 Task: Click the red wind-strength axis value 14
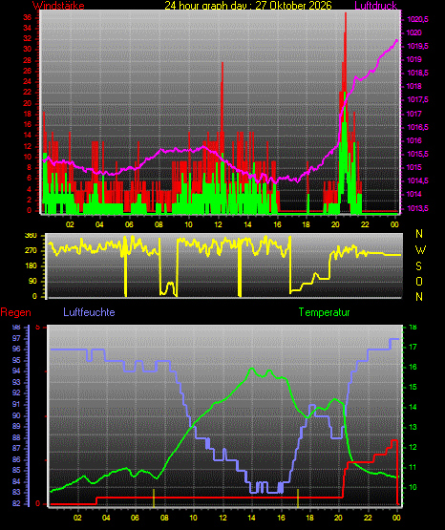pyautogui.click(x=28, y=136)
